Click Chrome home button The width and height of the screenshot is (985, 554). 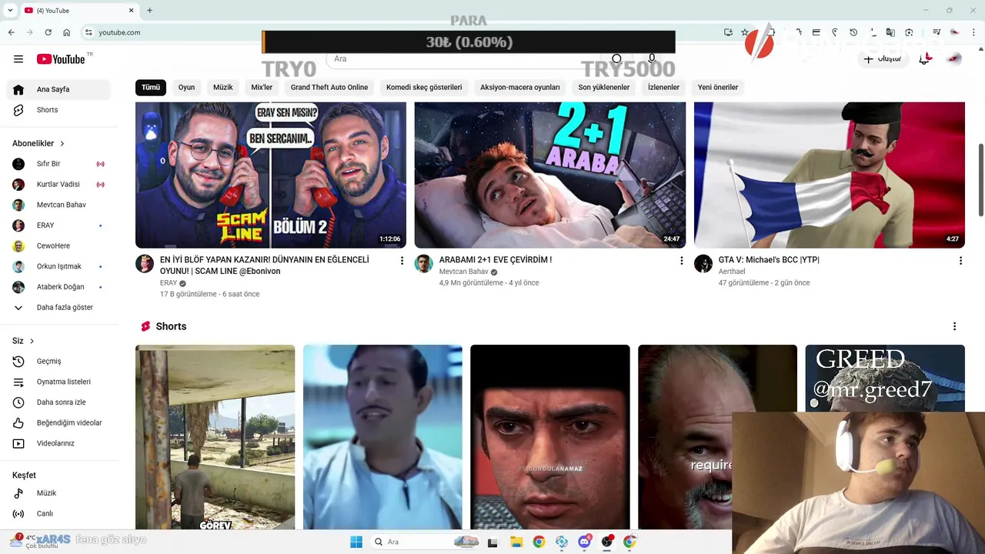point(66,32)
